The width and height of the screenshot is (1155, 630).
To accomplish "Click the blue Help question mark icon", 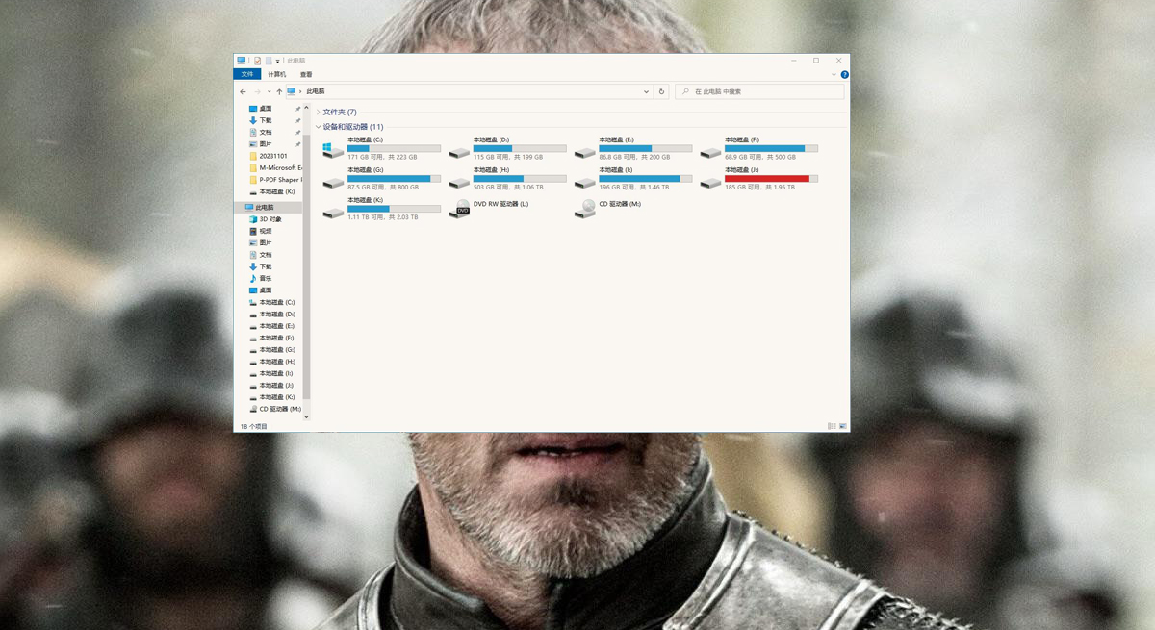I will (844, 74).
